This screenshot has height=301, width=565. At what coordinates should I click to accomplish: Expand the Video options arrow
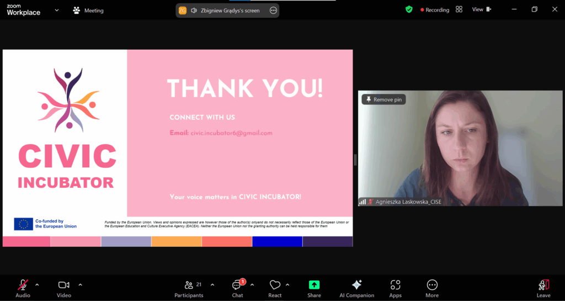click(x=80, y=285)
